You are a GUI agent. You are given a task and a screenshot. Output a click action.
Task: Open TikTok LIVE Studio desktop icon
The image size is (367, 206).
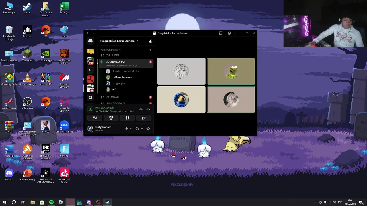pos(64,176)
